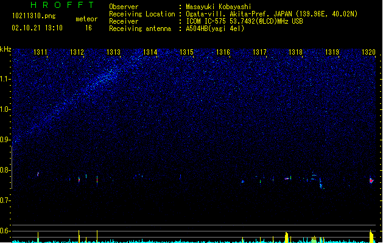The width and height of the screenshot is (383, 243).
Task: Click the 1311 time marker
Action: [40, 52]
